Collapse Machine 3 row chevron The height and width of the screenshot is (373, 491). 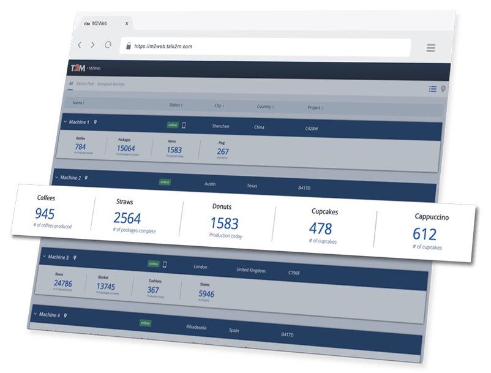tap(45, 257)
